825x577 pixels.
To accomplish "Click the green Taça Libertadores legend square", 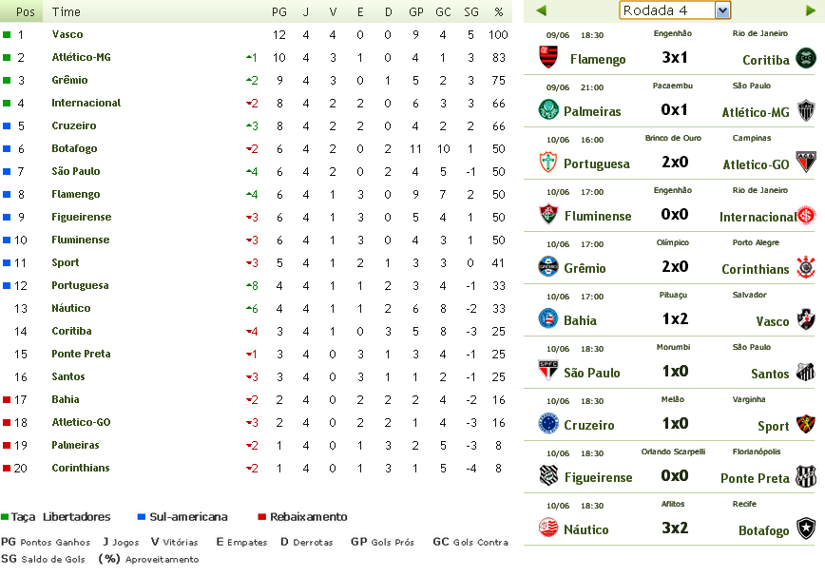I will point(5,517).
